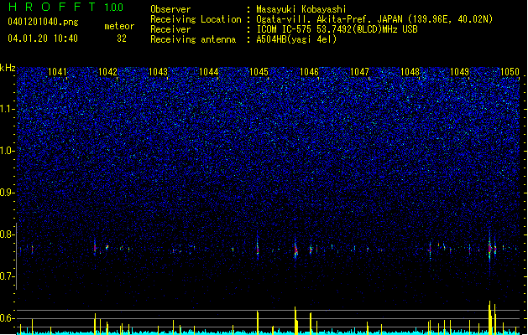The width and height of the screenshot is (528, 335).
Task: Click time marker 1049
Action: tap(460, 72)
